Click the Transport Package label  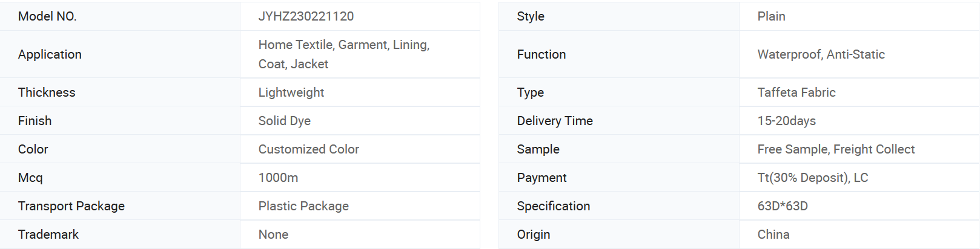point(71,206)
